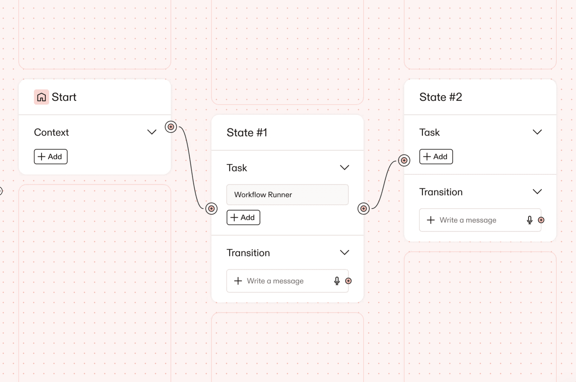Click Add button under Context

click(x=50, y=156)
